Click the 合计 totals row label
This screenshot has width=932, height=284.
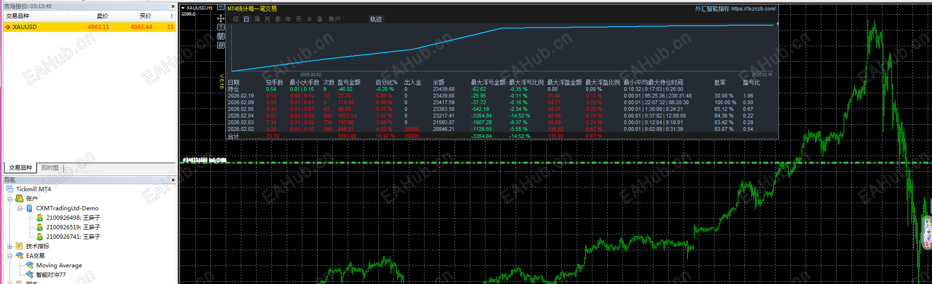[233, 136]
